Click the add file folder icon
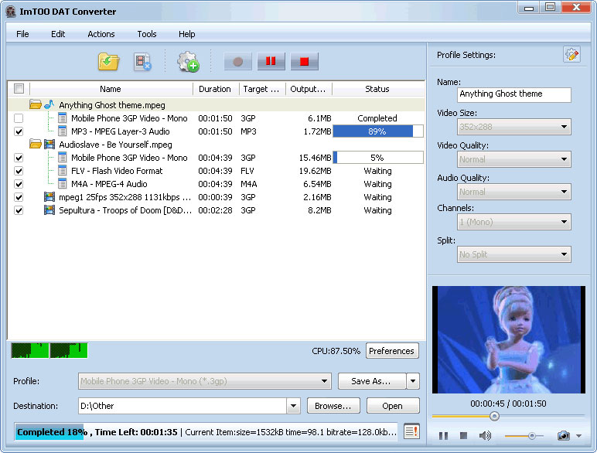597x453 pixels. click(108, 62)
